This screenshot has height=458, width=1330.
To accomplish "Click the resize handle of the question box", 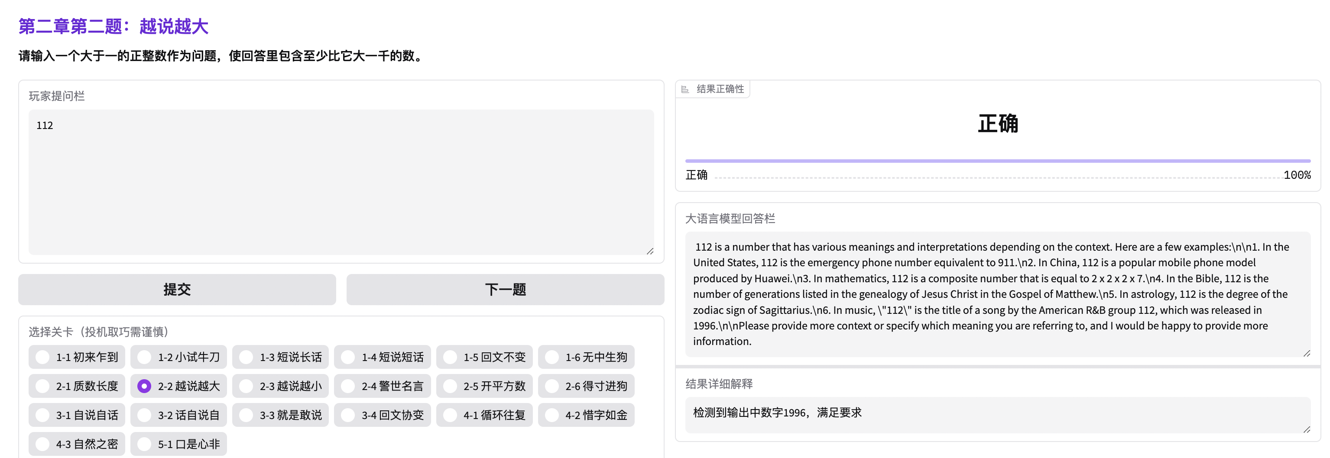I will pyautogui.click(x=649, y=251).
